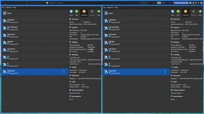Viewport: 204px width, 114px height.
Task: Open Hyprland VM menu button in left window
Action: pos(65,72)
